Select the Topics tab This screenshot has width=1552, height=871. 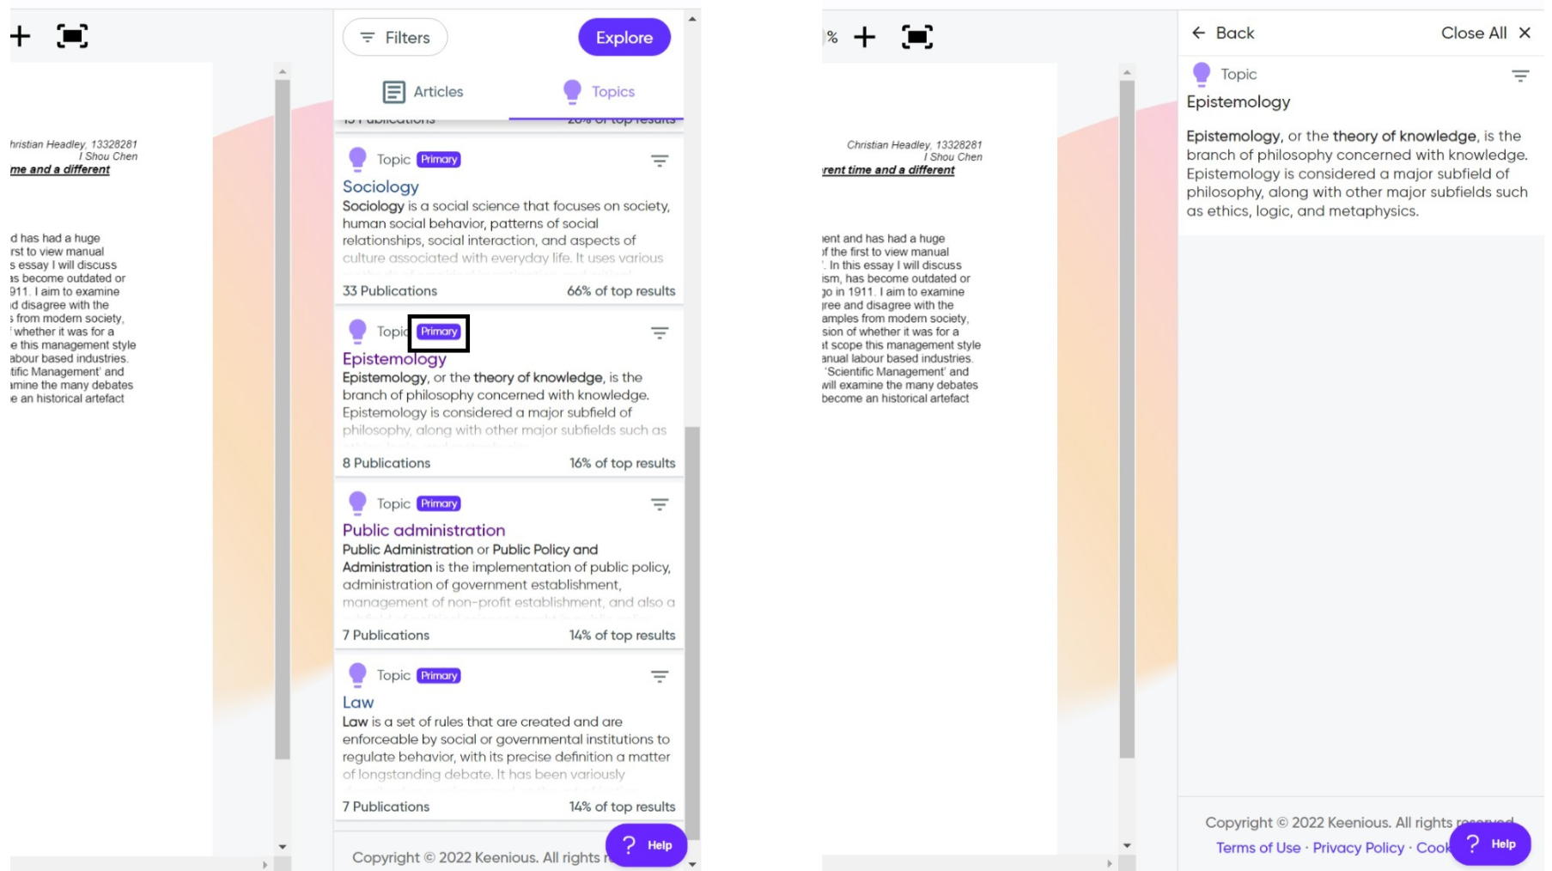click(599, 92)
